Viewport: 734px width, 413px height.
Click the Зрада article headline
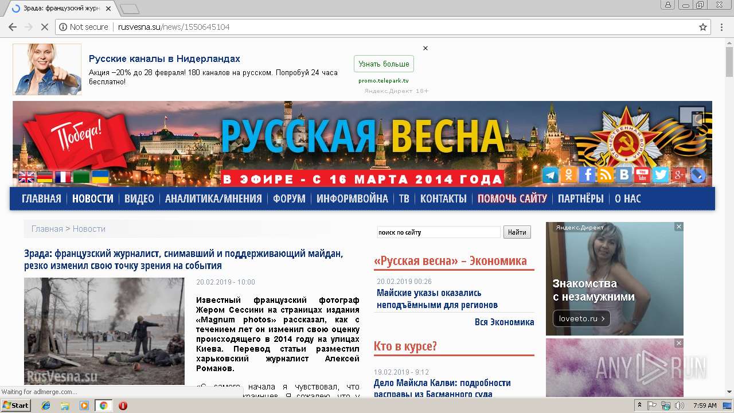(x=183, y=259)
